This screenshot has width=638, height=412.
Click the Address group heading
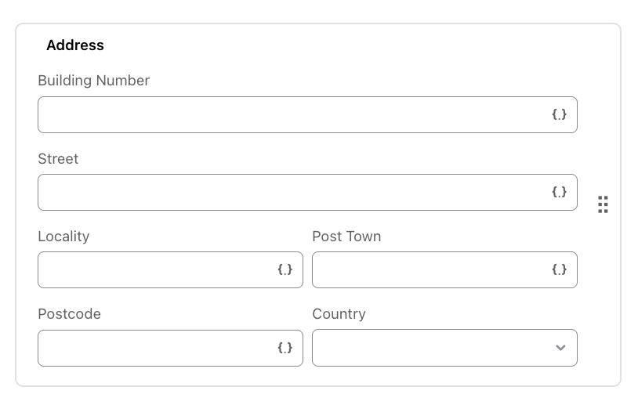point(75,45)
